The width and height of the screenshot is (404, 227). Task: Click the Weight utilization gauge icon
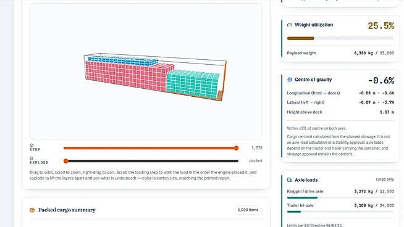point(290,25)
